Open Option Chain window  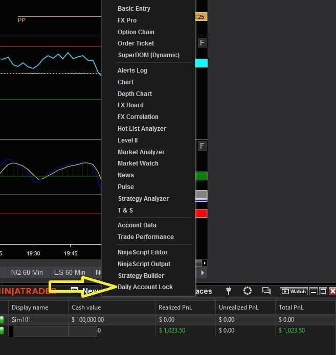pyautogui.click(x=136, y=32)
